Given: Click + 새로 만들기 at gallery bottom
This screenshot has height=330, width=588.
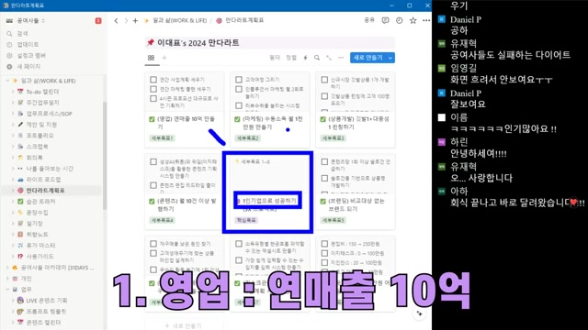Looking at the screenshot, I should [184, 326].
